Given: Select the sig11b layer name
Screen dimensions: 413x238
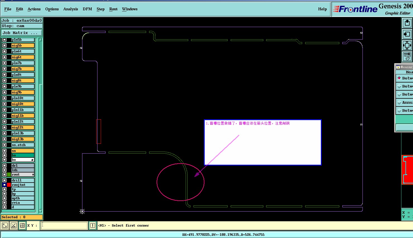Looking at the screenshot, I should [23, 116].
